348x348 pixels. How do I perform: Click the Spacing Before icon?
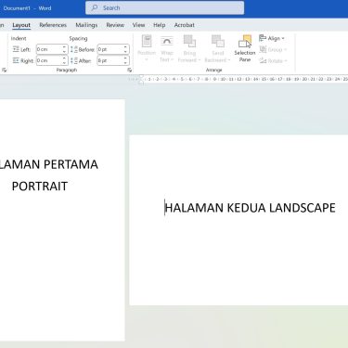[x=74, y=49]
